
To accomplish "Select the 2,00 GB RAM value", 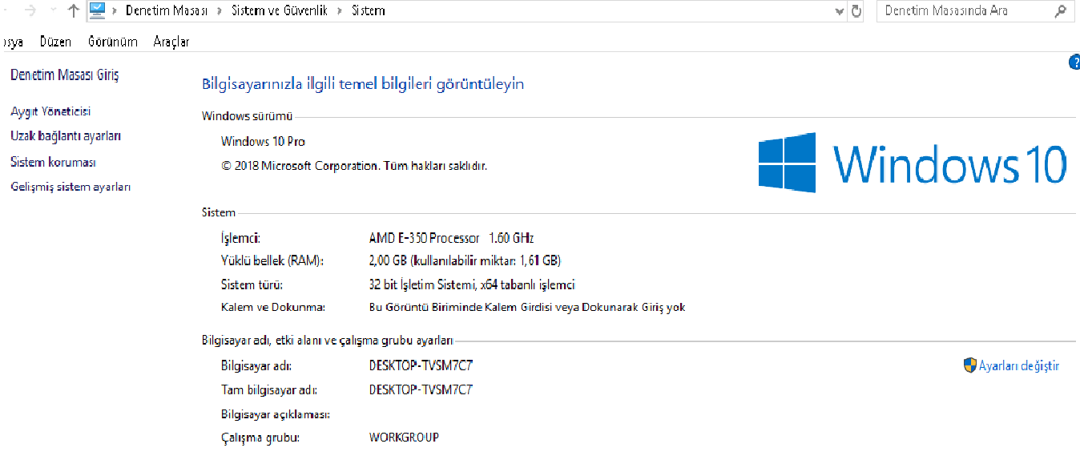I will 465,260.
